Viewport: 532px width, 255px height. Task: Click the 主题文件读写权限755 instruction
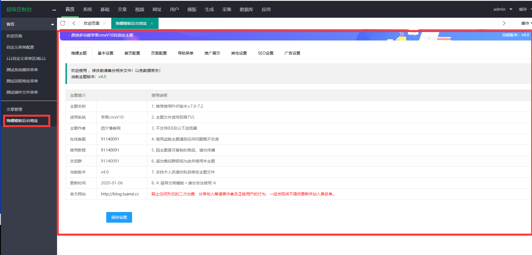tap(173, 117)
